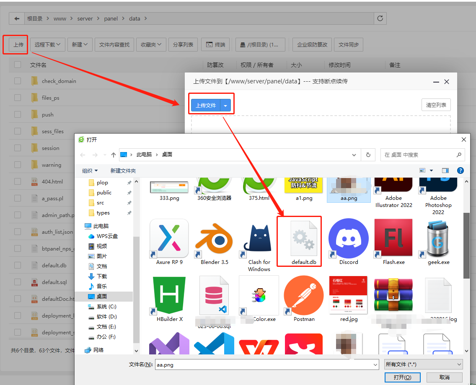Select the aa.png file
Viewport: 476px width, 385px height.
349,190
